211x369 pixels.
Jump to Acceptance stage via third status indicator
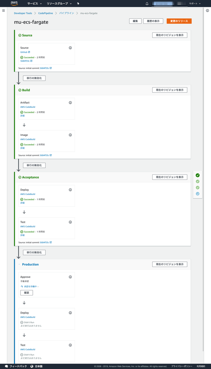198,187
